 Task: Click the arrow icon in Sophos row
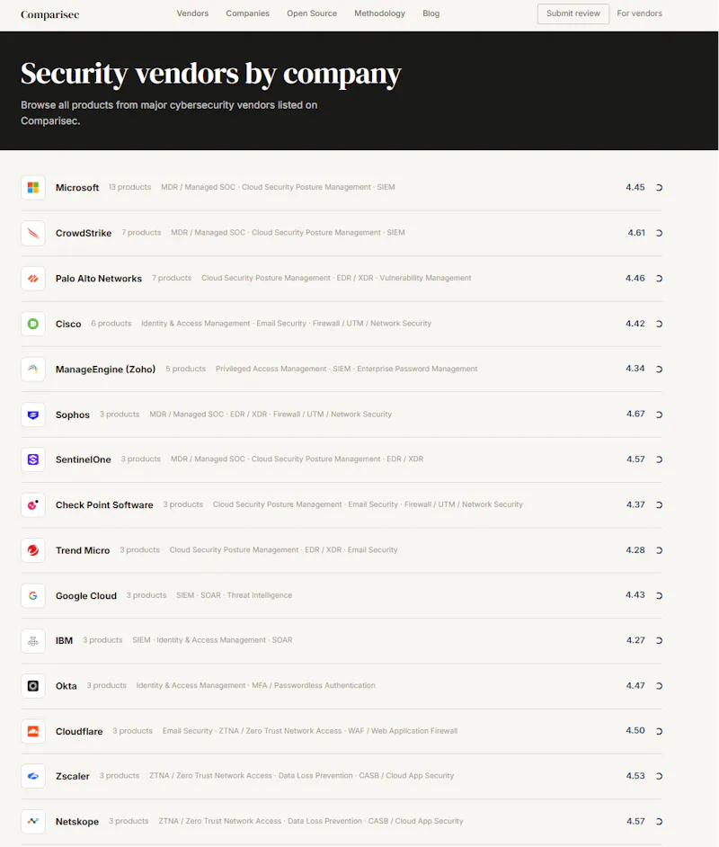[x=659, y=415]
